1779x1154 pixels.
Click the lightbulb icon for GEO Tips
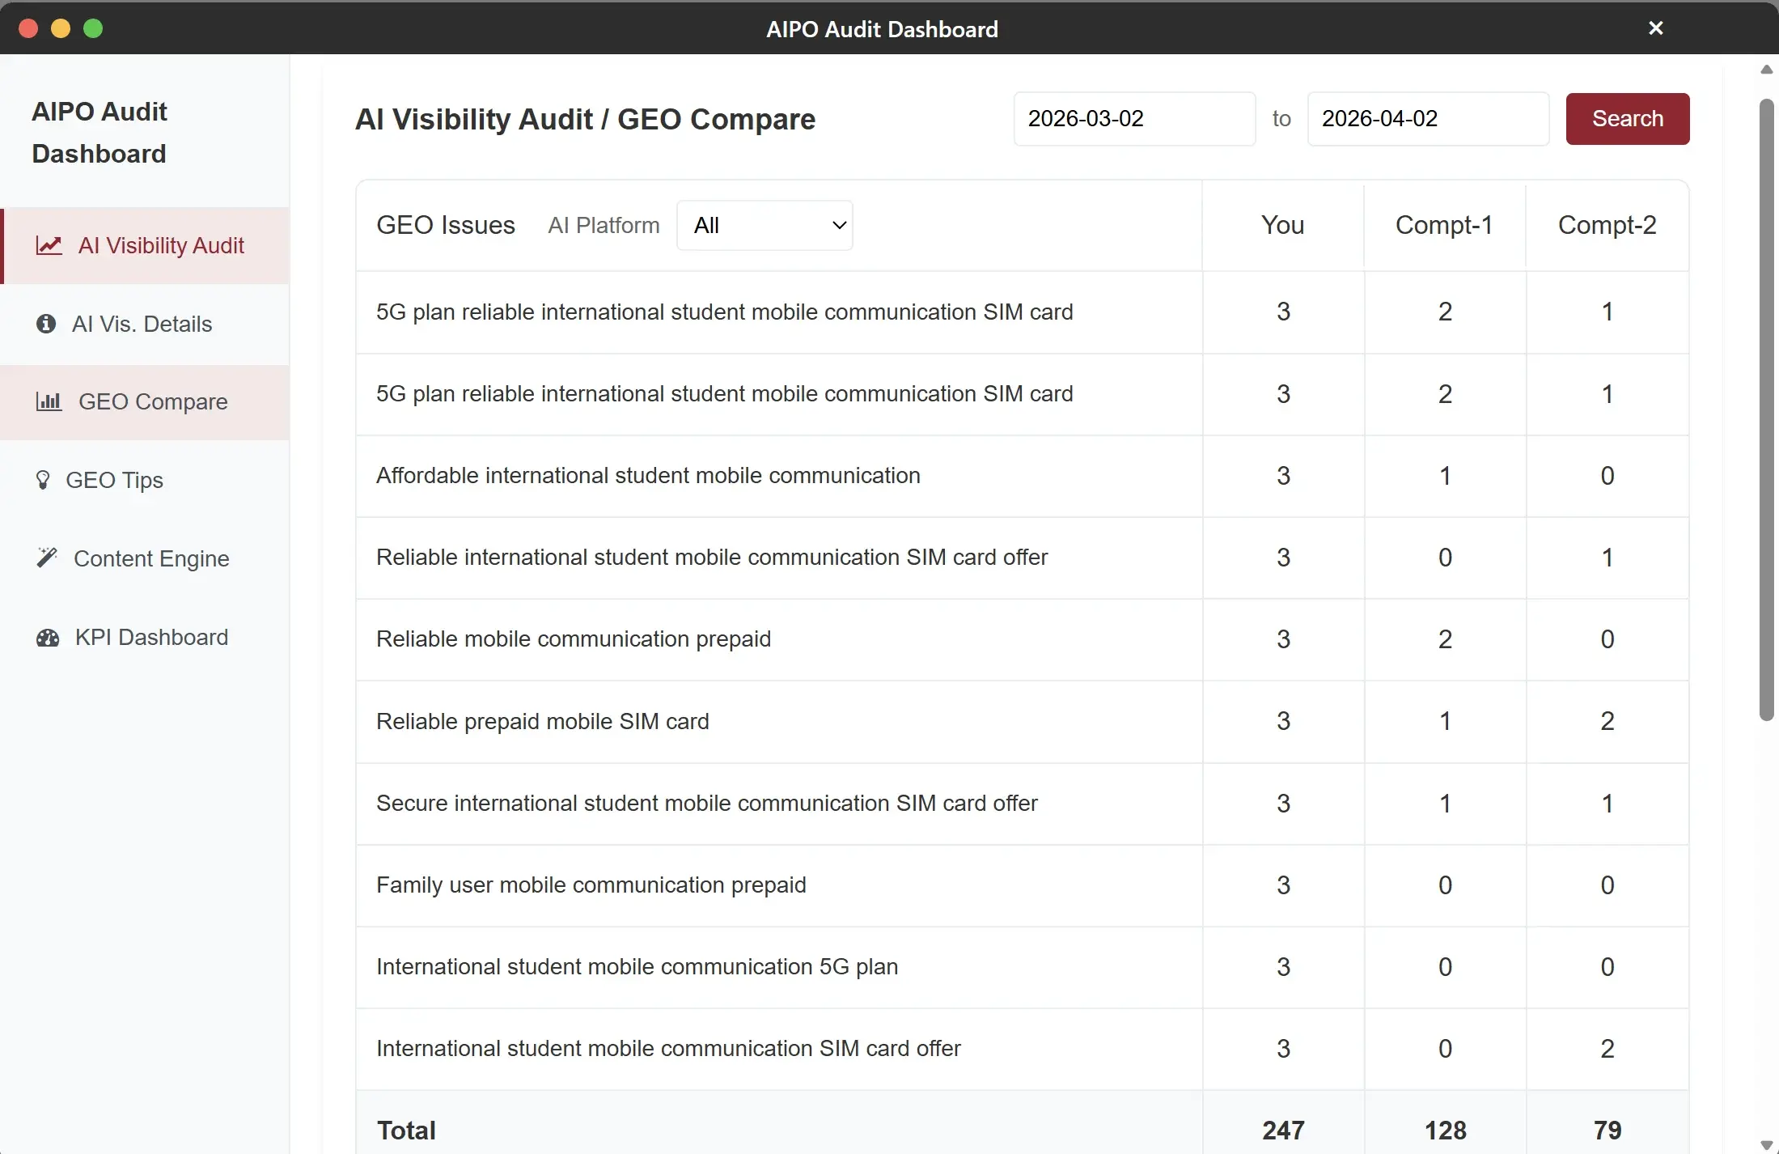43,480
